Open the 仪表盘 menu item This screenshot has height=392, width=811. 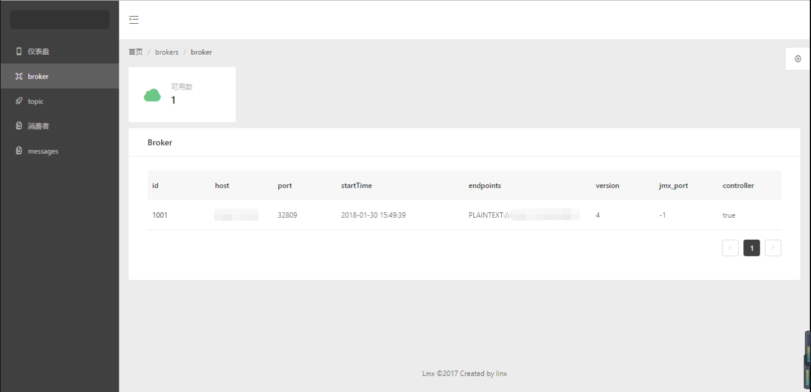pos(59,51)
